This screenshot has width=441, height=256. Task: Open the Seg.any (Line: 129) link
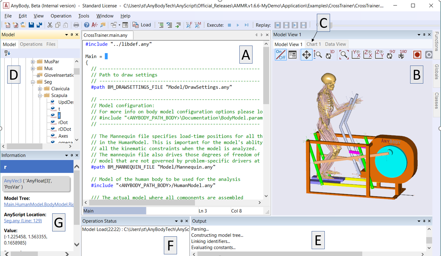tap(23, 221)
